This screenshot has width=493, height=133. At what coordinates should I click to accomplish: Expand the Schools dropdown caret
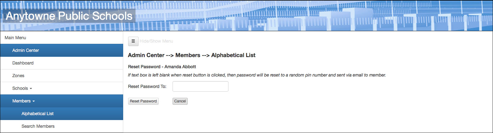31,89
